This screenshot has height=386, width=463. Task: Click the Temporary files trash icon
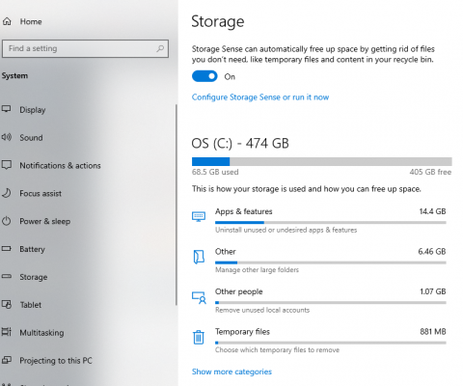coord(199,337)
